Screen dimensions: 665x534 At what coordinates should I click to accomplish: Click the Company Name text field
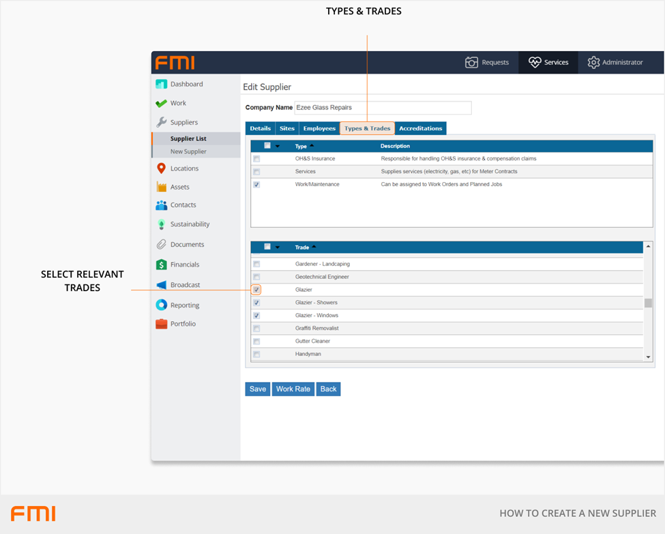click(382, 108)
